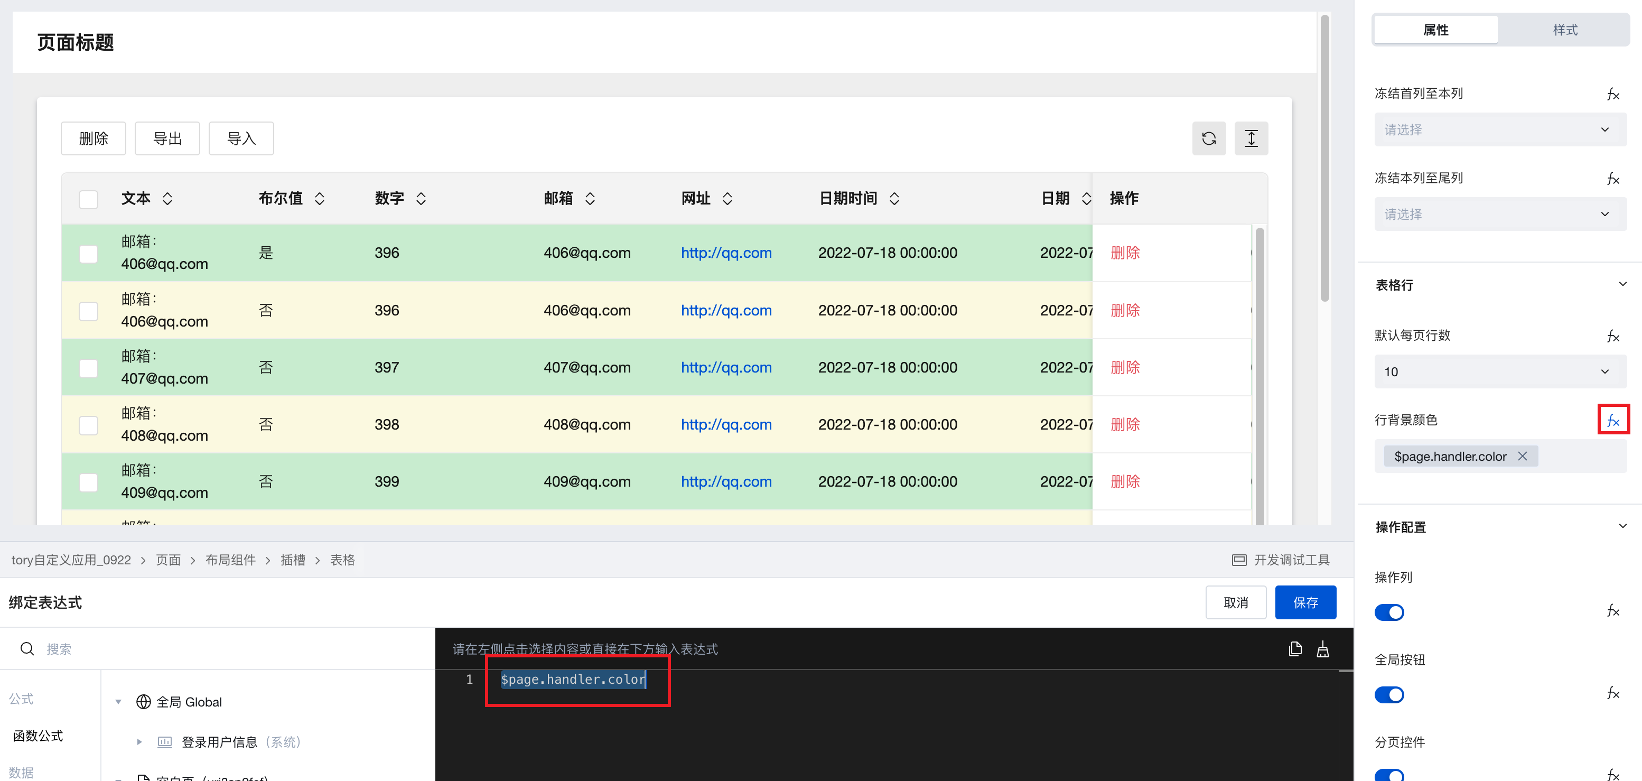Click the 开发调试工具 label
The height and width of the screenshot is (781, 1642).
point(1291,561)
